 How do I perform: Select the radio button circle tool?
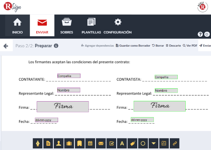coord(143,143)
